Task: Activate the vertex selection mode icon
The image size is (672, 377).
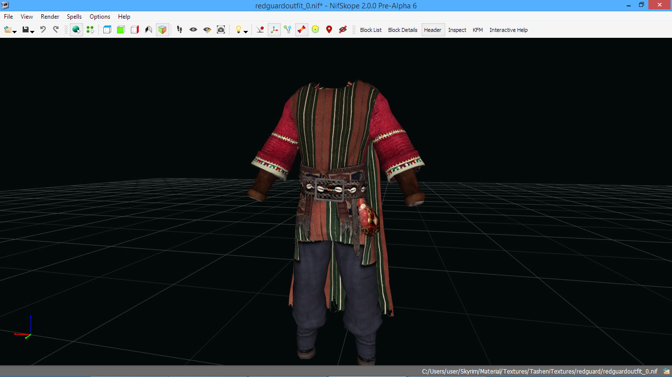Action: pyautogui.click(x=90, y=30)
